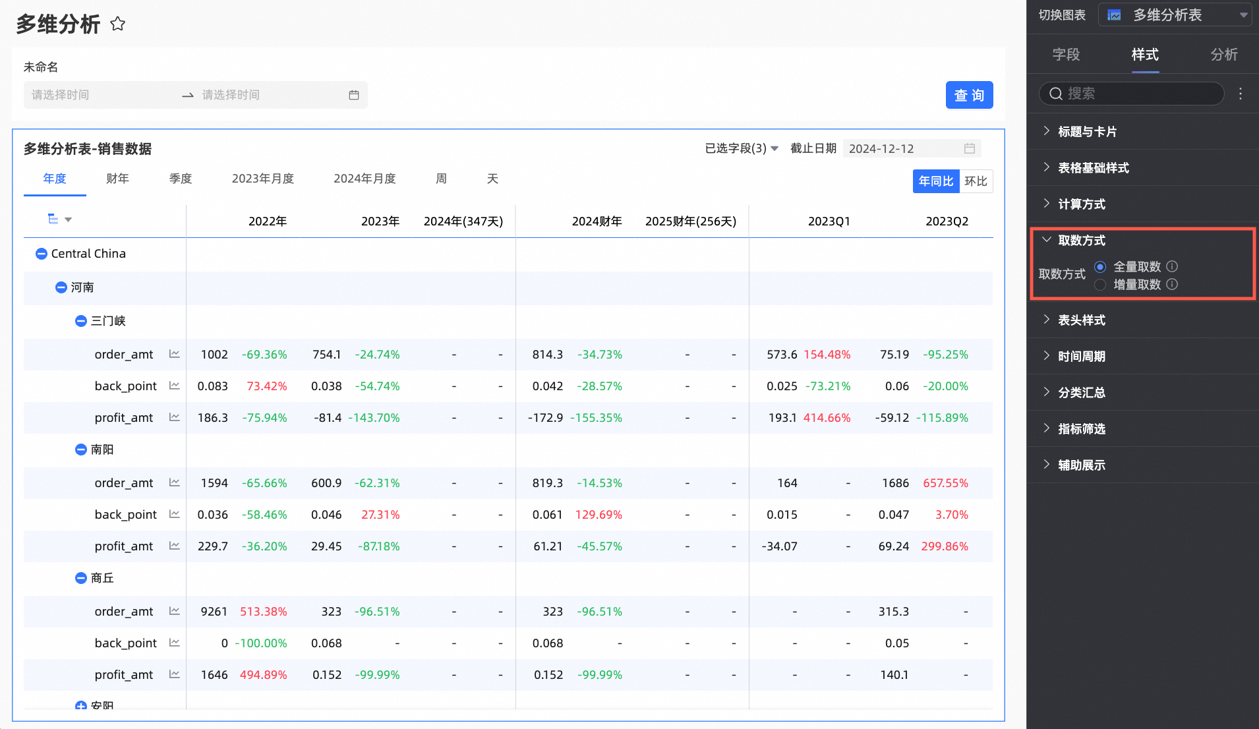Click the 查询 button

969,95
